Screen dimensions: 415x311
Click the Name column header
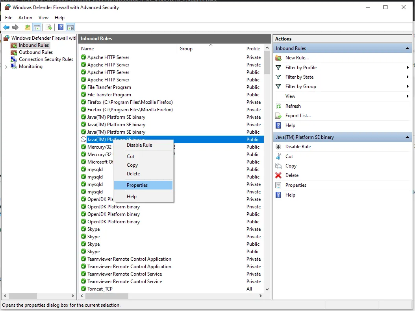tap(128, 49)
